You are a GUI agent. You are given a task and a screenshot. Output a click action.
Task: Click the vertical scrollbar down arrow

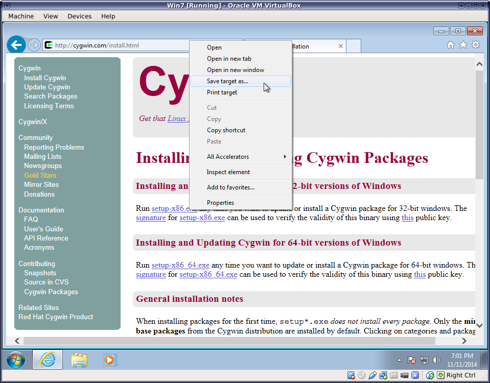(x=479, y=325)
